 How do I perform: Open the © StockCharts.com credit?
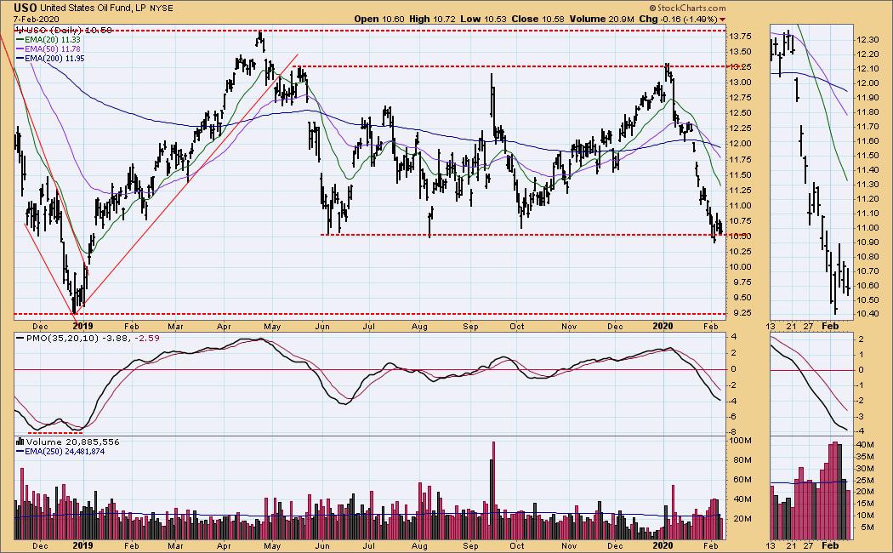click(x=687, y=8)
